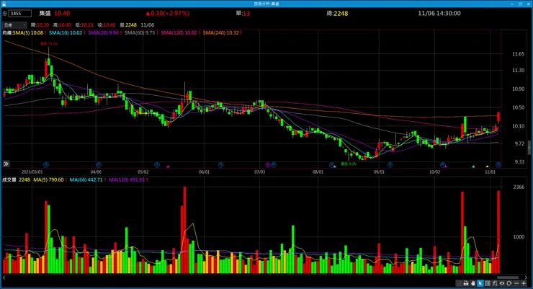The height and width of the screenshot is (289, 533).
Task: Click the circular refresh icon
Action: click(509, 283)
